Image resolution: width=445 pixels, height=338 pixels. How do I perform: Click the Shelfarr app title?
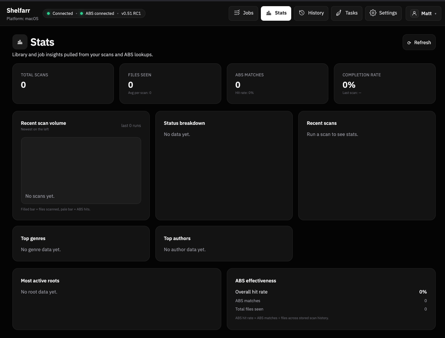[18, 10]
